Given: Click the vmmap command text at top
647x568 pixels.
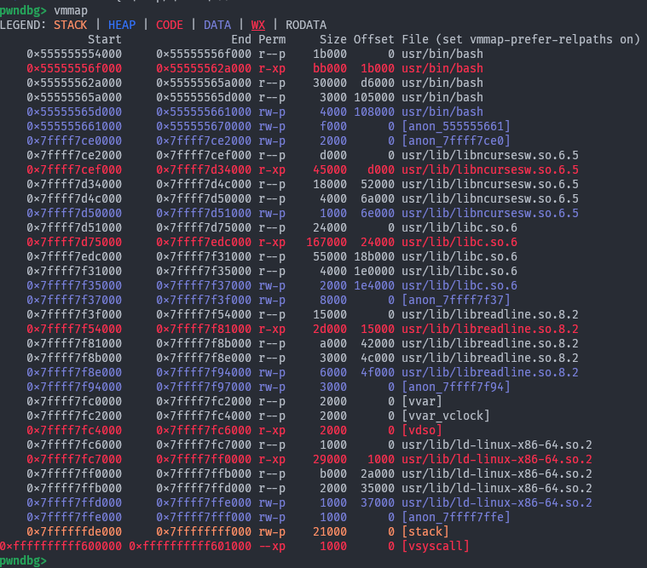Looking at the screenshot, I should point(70,9).
